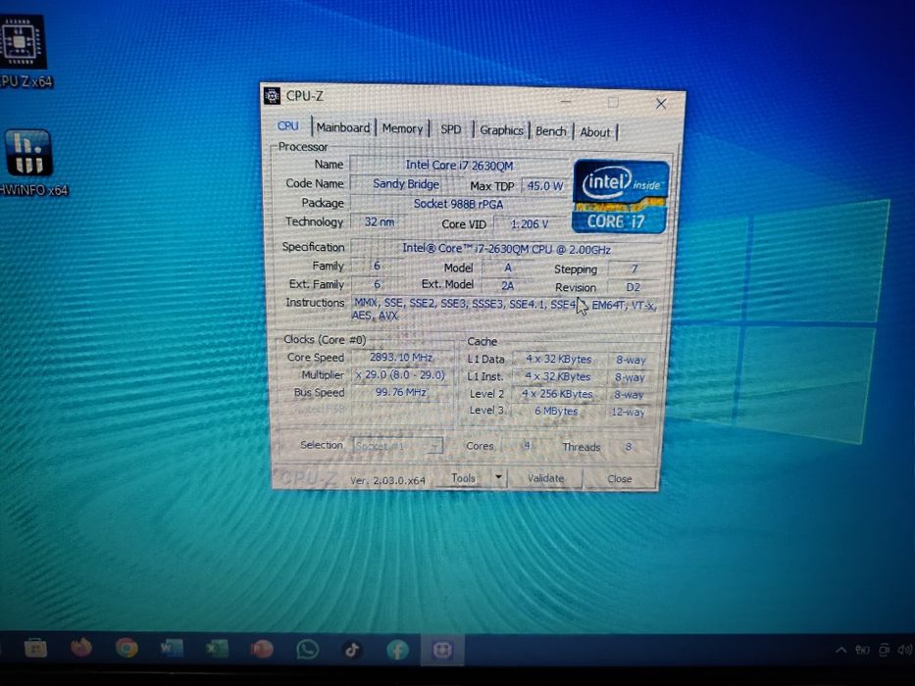The width and height of the screenshot is (915, 686).
Task: Click the CPU-Z title bar app icon
Action: click(x=272, y=96)
